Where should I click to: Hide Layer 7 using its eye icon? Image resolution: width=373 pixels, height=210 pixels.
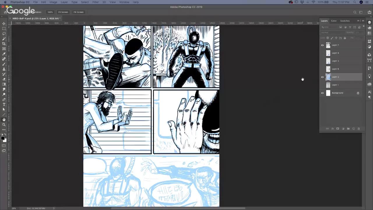coord(322,45)
